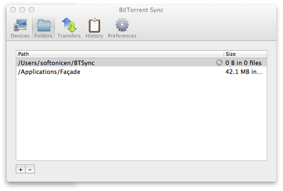Viewport: 283px width, 191px height.
Task: Open the History clipboard icon
Action: click(x=94, y=26)
